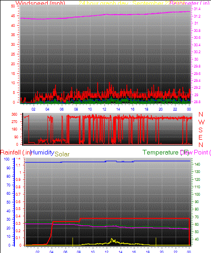211x253 pixels.
Task: Click 270 on the wind direction axis
Action: (x=14, y=122)
